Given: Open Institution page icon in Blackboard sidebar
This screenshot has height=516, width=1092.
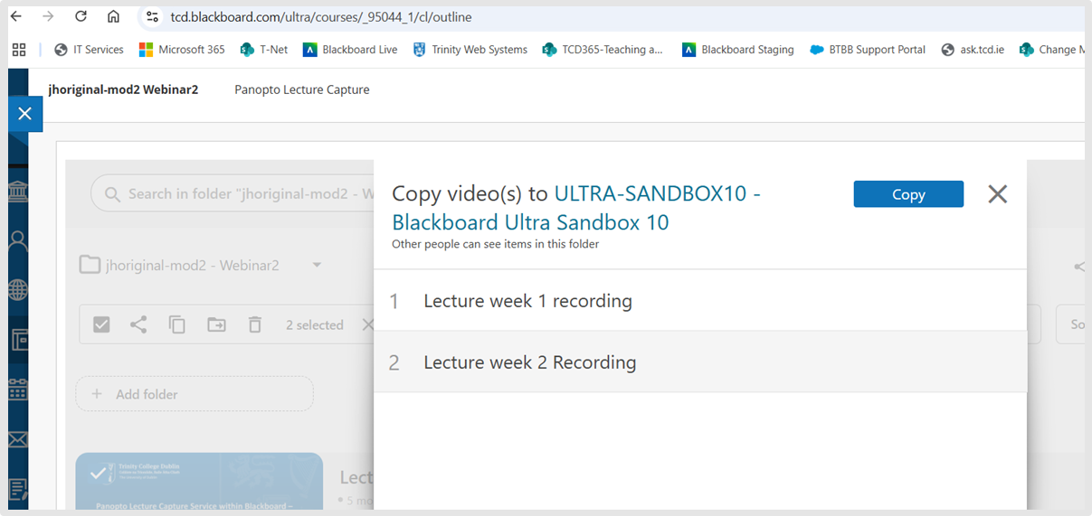Looking at the screenshot, I should click(x=17, y=192).
